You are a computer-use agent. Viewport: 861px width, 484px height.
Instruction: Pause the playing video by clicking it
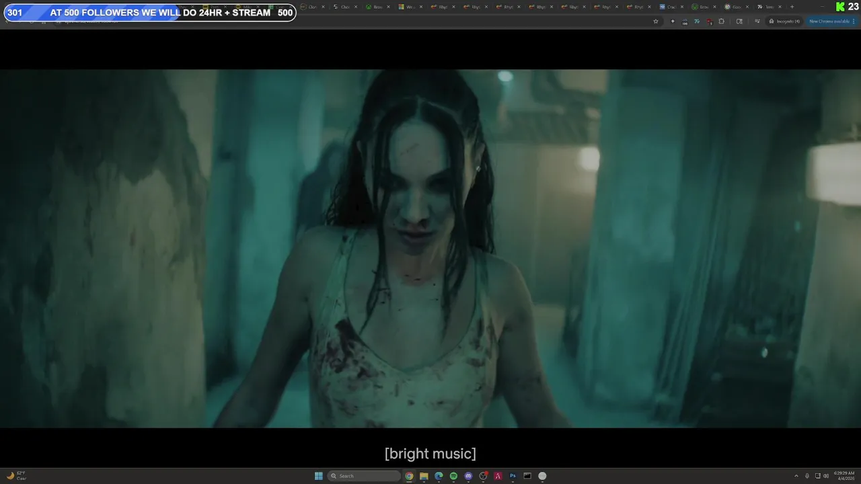click(x=430, y=249)
